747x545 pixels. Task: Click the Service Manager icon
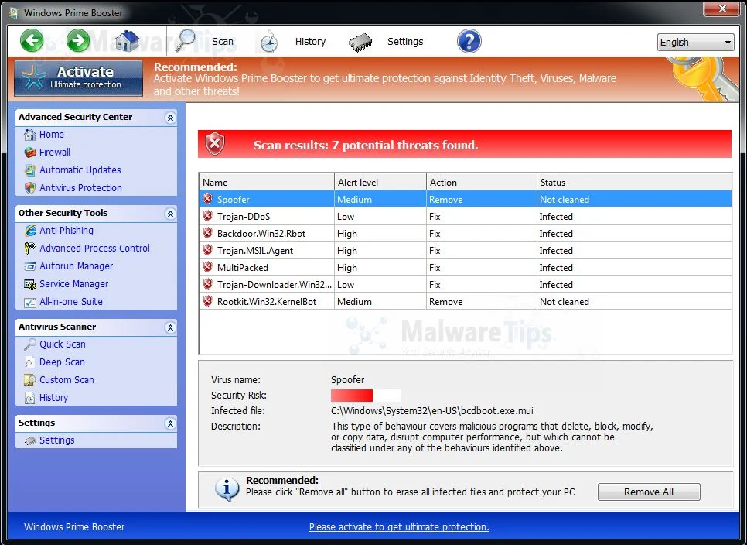(x=30, y=284)
